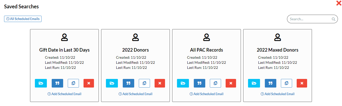
Task: Open the 2022 Donors saved search folder
Action: pos(112,83)
